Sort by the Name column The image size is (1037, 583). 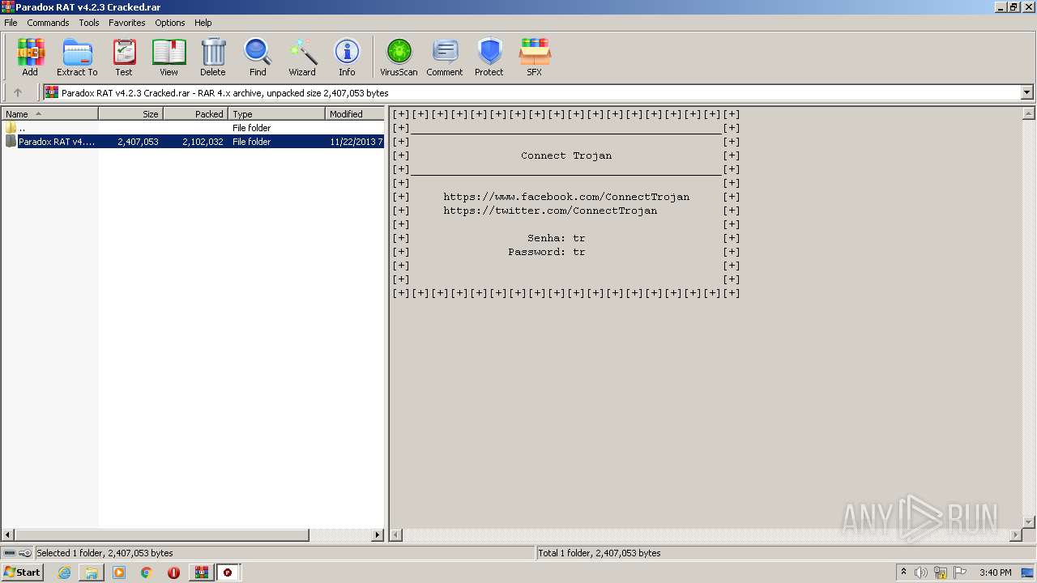tap(49, 114)
